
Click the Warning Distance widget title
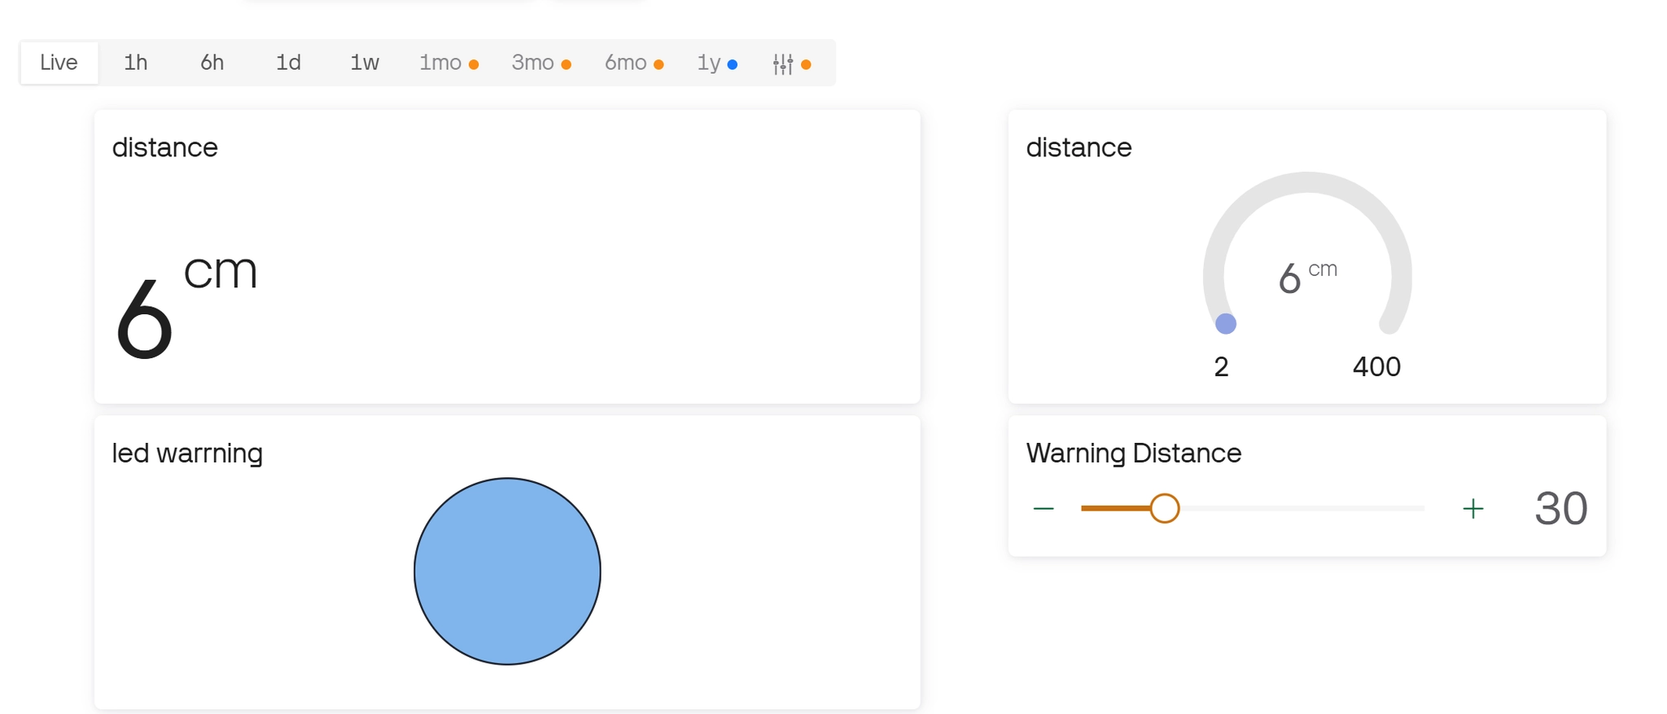(x=1133, y=453)
